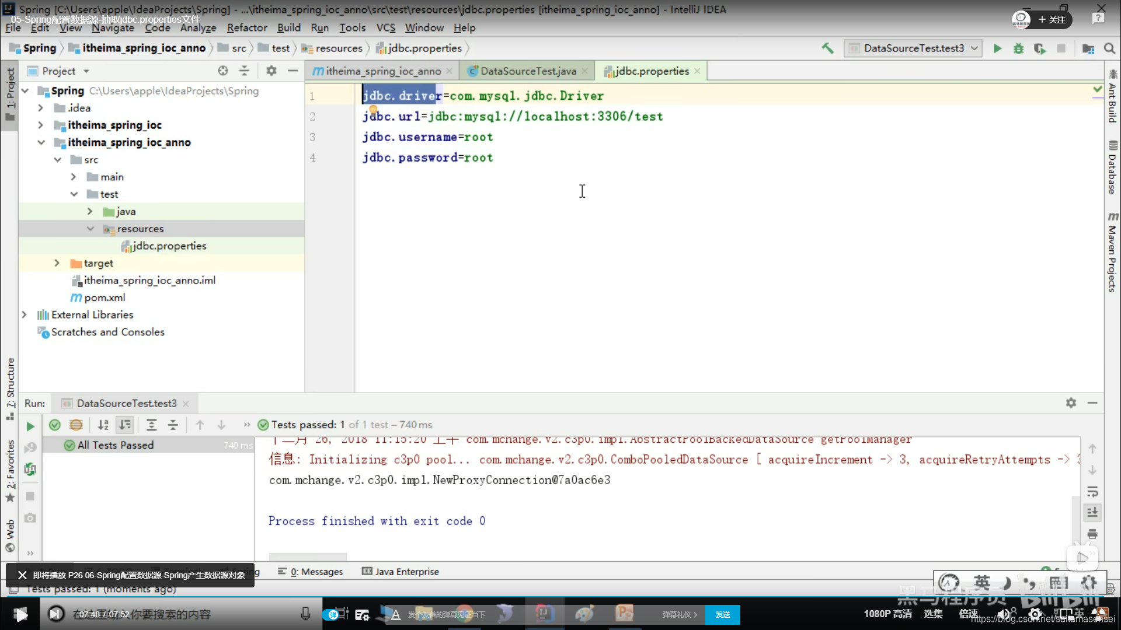Click Expand All icon in Run toolbar

pos(151,425)
